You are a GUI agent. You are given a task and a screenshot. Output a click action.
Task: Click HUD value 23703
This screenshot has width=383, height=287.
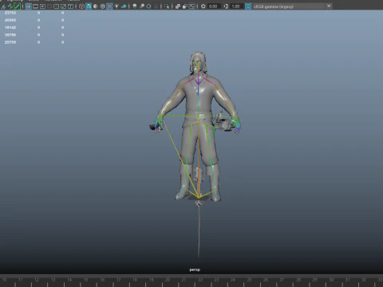tap(10, 13)
